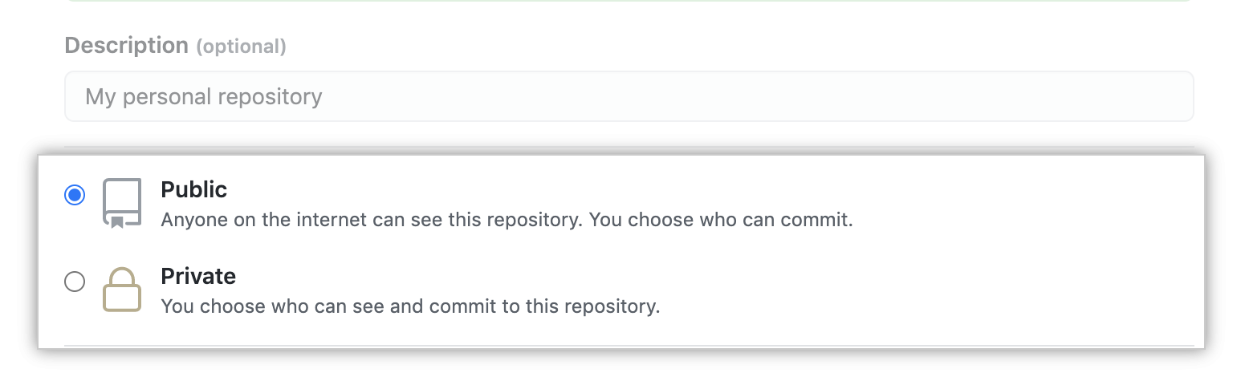
Task: Click the '(optional)' hint beside Description
Action: coord(241,47)
